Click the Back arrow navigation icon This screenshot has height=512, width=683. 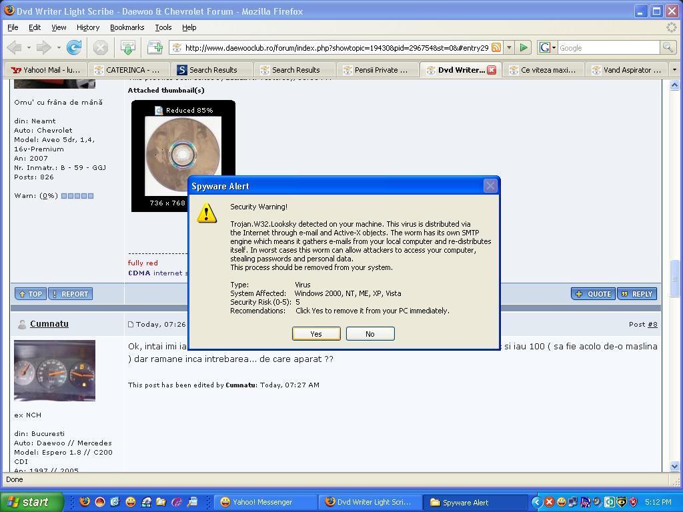coord(15,47)
